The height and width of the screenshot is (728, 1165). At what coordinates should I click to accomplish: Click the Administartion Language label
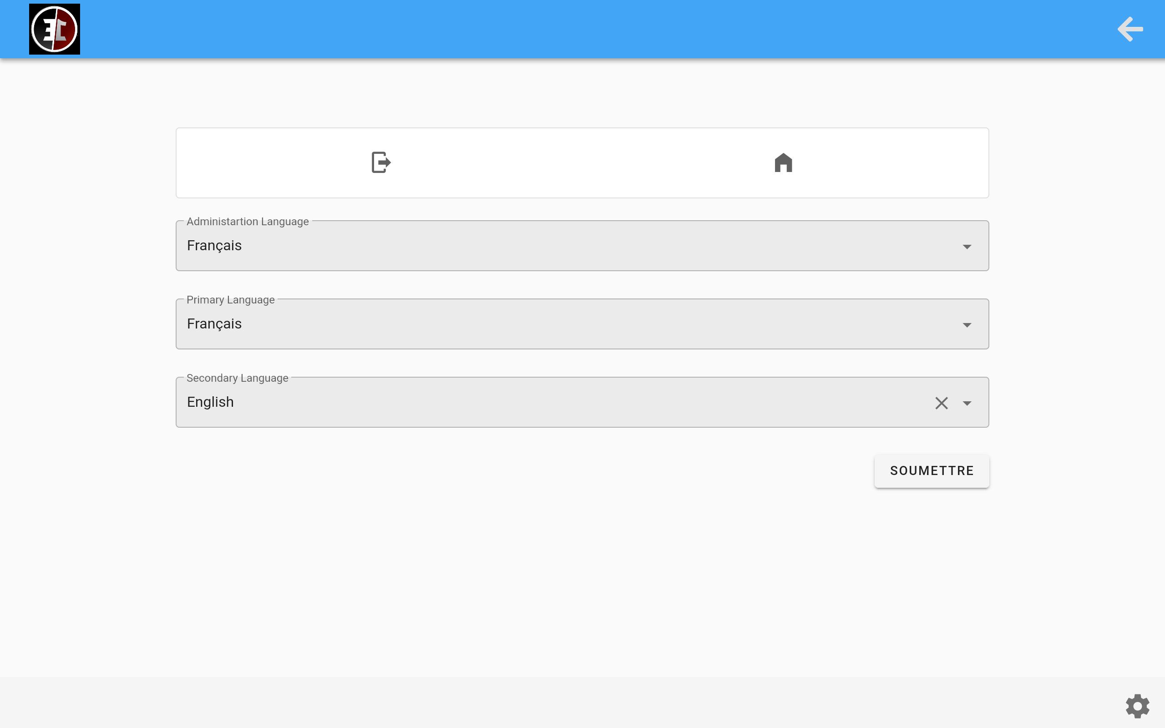(x=247, y=222)
